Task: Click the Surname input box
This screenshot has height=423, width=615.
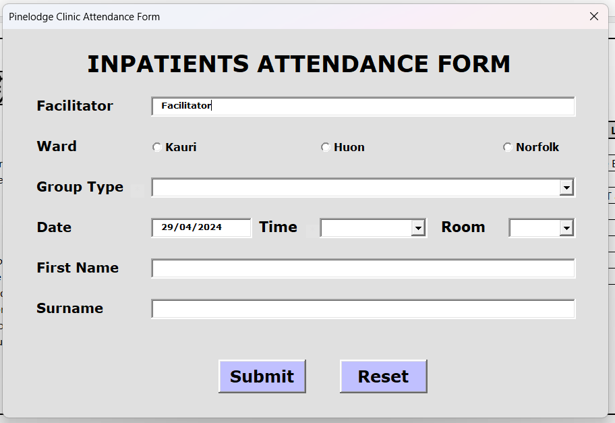Action: pyautogui.click(x=363, y=309)
